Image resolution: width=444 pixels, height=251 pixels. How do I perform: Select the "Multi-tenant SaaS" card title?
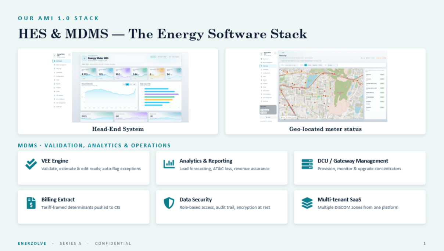coord(340,200)
